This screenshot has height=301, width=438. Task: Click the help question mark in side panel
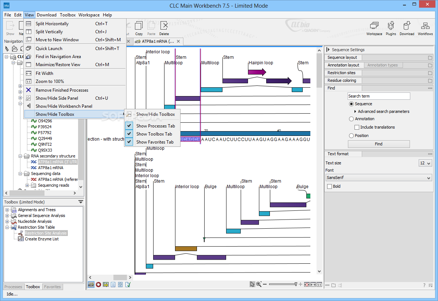(424, 285)
